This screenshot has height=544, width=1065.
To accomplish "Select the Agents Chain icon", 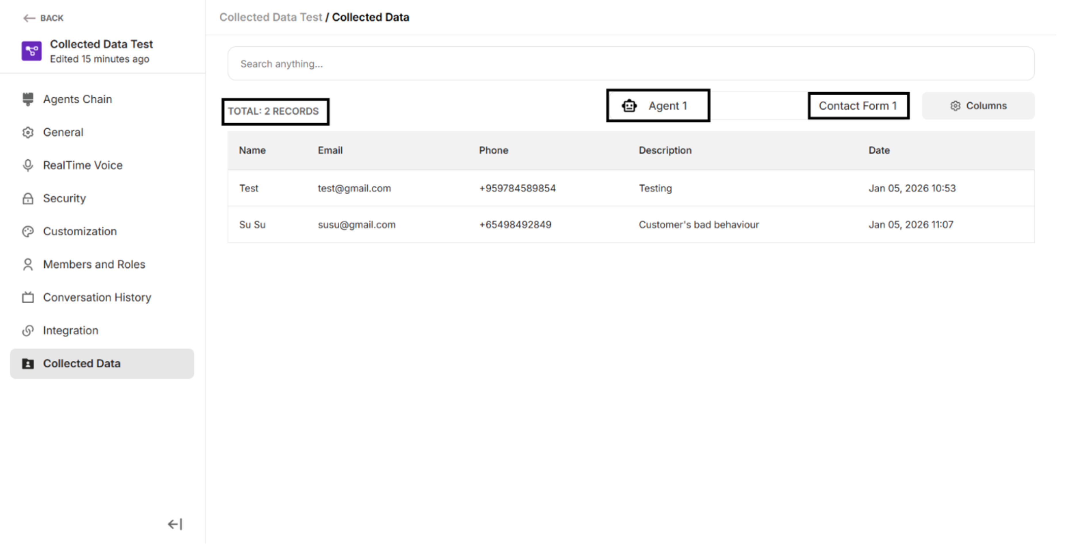I will [28, 99].
